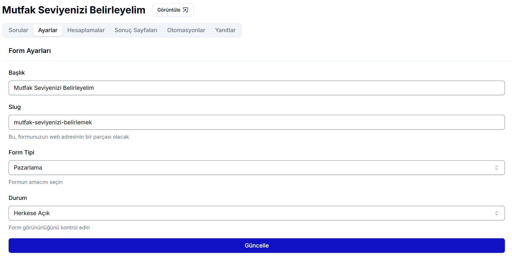Image resolution: width=512 pixels, height=260 pixels.
Task: Click the Görüntüle button text
Action: tap(168, 10)
